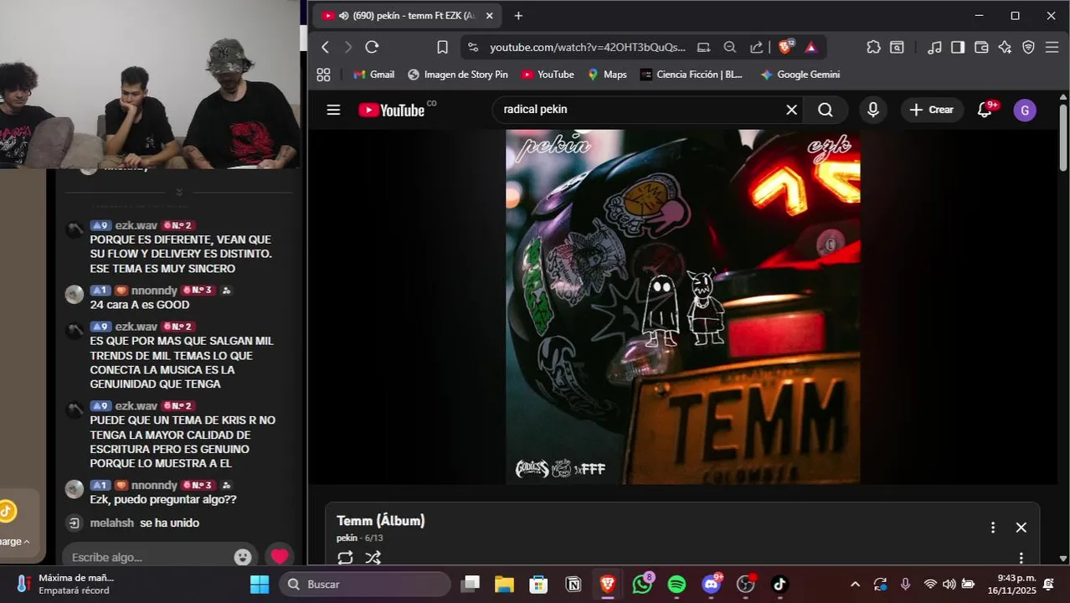Open WhatsApp from the taskbar
This screenshot has height=603, width=1070.
coord(642,584)
